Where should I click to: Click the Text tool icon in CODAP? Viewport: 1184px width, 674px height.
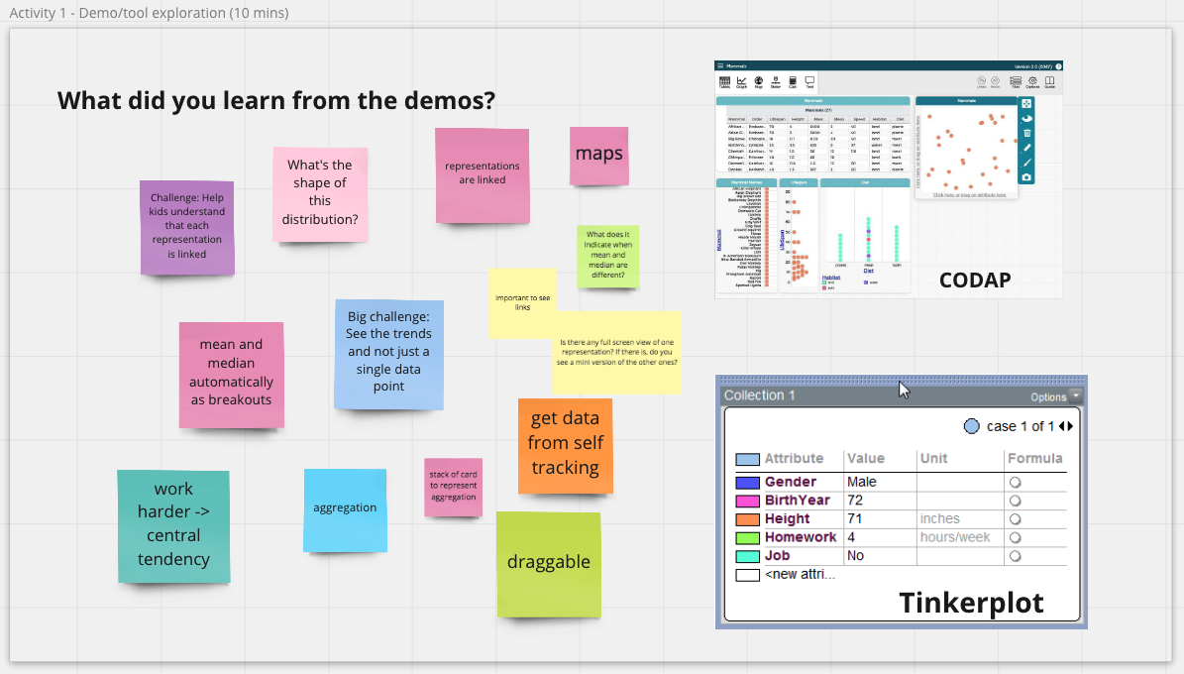(809, 83)
